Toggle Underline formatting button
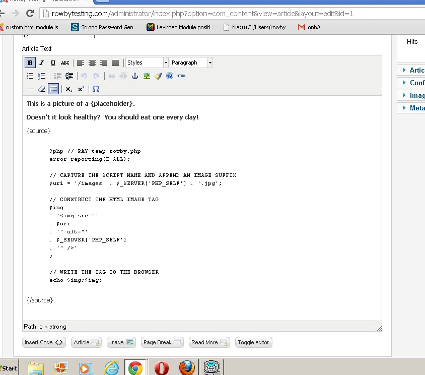425x375 pixels. [x=53, y=62]
